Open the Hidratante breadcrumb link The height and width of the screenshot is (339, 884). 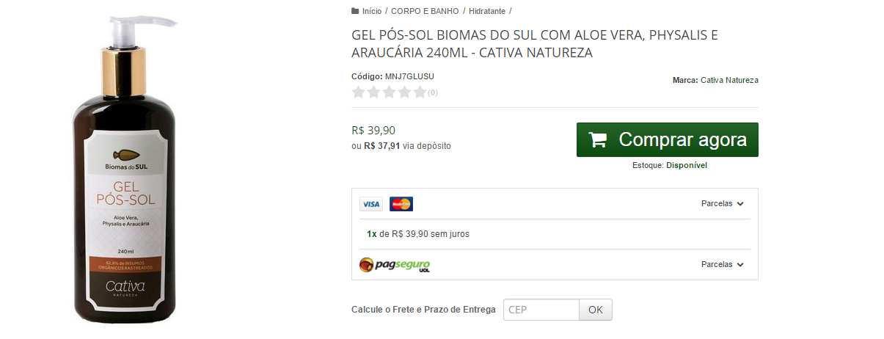(487, 11)
